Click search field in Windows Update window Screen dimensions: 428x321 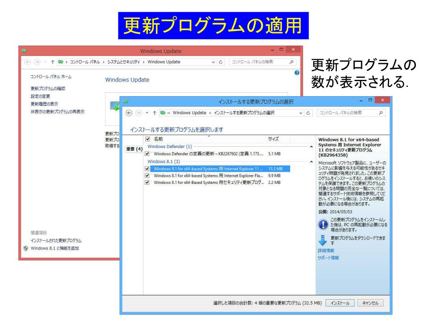pos(262,62)
